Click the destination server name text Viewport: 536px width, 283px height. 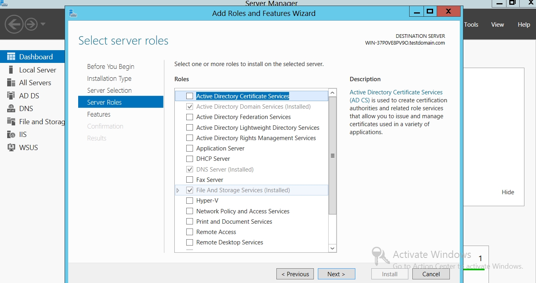point(405,43)
